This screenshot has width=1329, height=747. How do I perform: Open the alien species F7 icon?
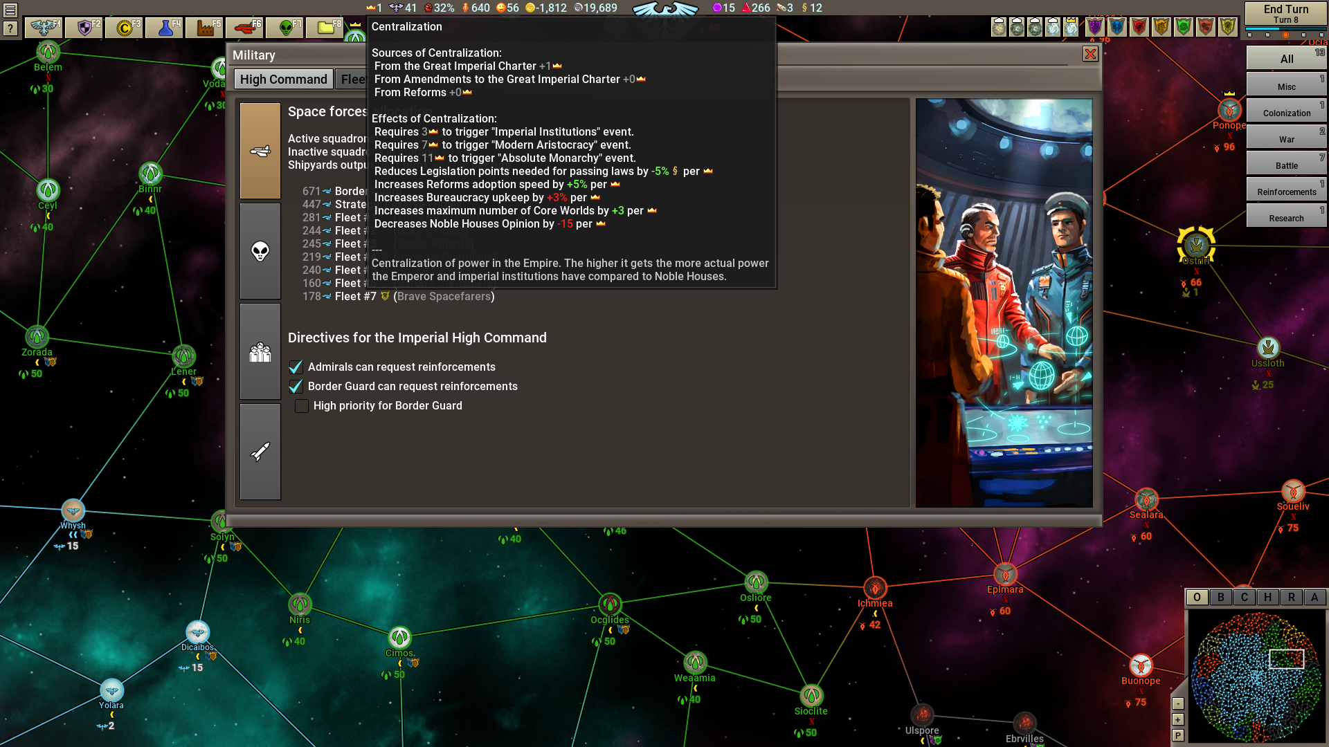[285, 28]
